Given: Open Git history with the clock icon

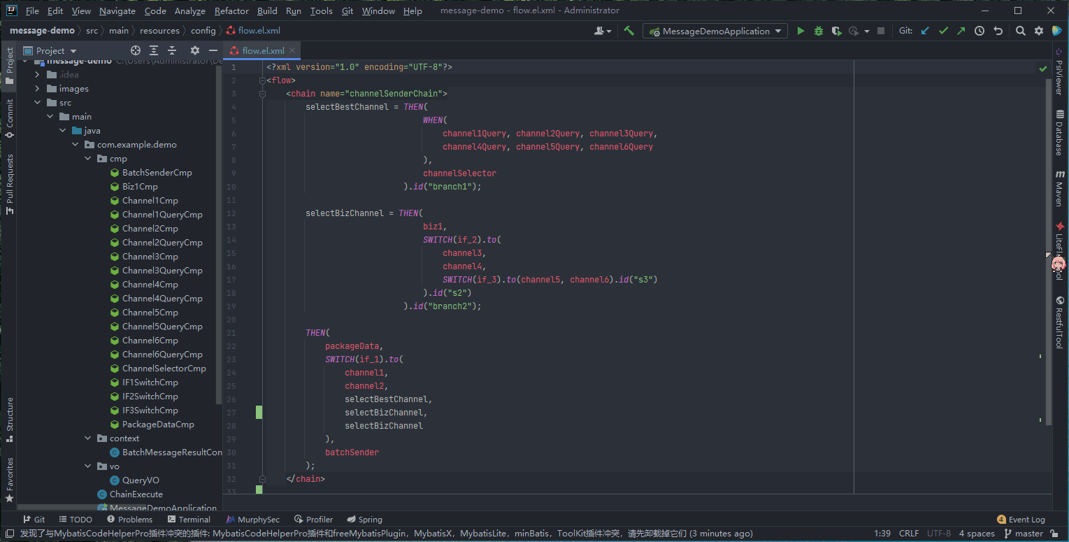Looking at the screenshot, I should [x=980, y=31].
